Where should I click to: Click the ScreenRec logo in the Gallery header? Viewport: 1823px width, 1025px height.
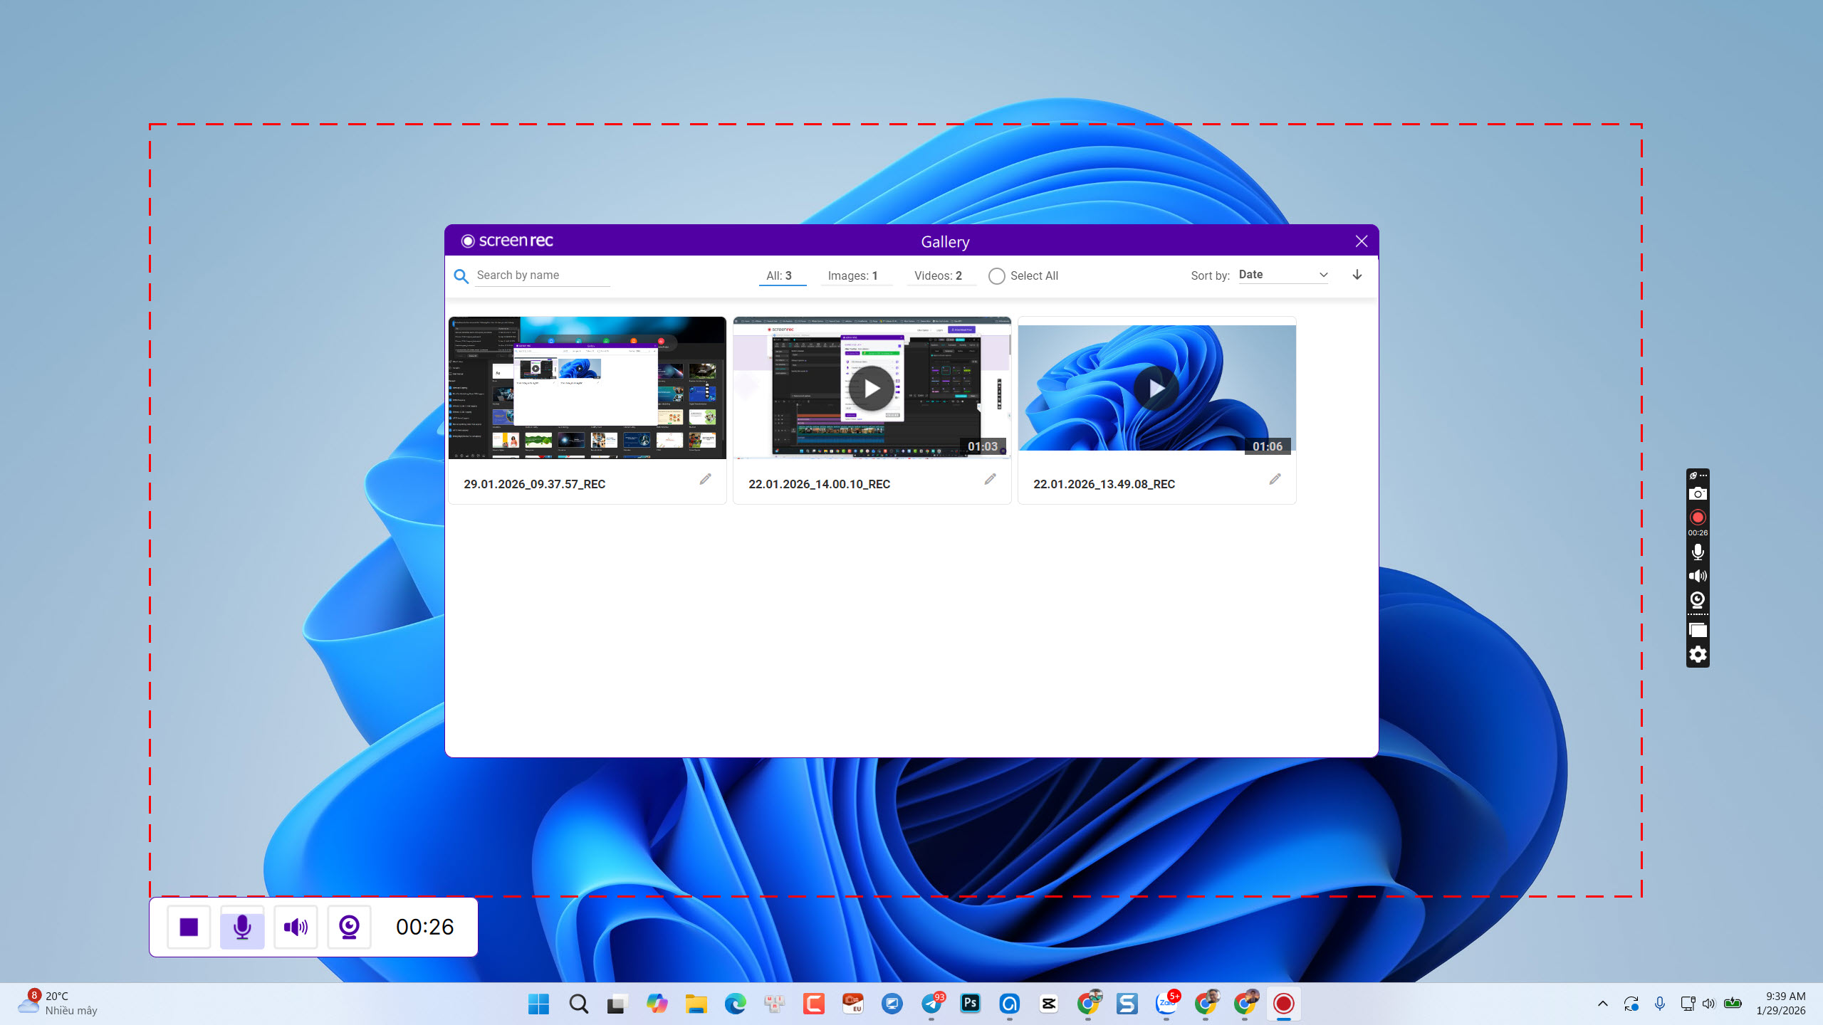508,241
